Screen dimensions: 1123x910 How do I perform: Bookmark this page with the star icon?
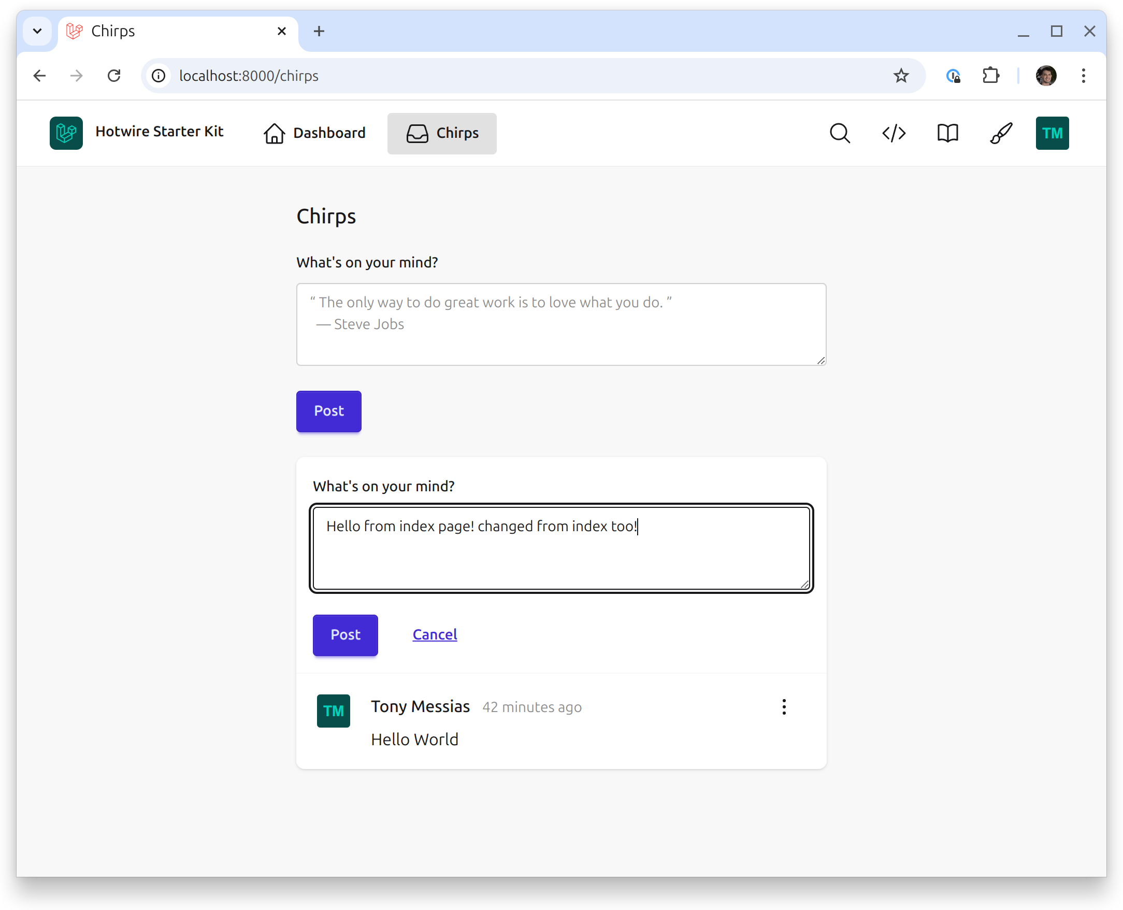pos(901,76)
